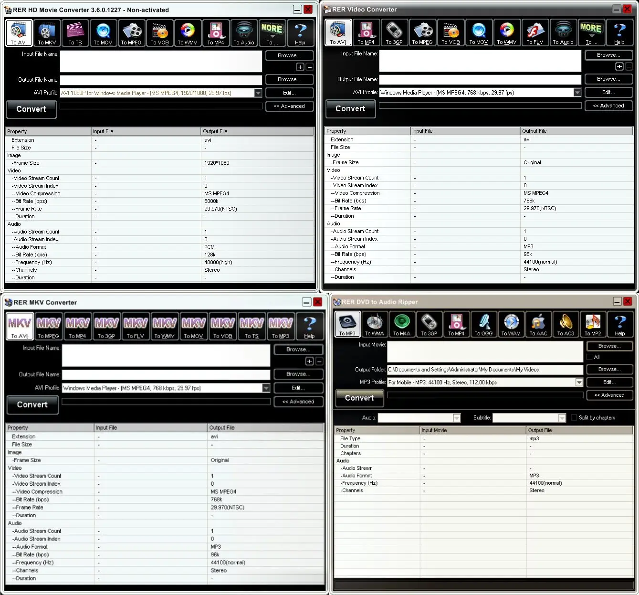This screenshot has width=639, height=595.
Task: Click Convert in RER Video Converter
Action: [351, 108]
